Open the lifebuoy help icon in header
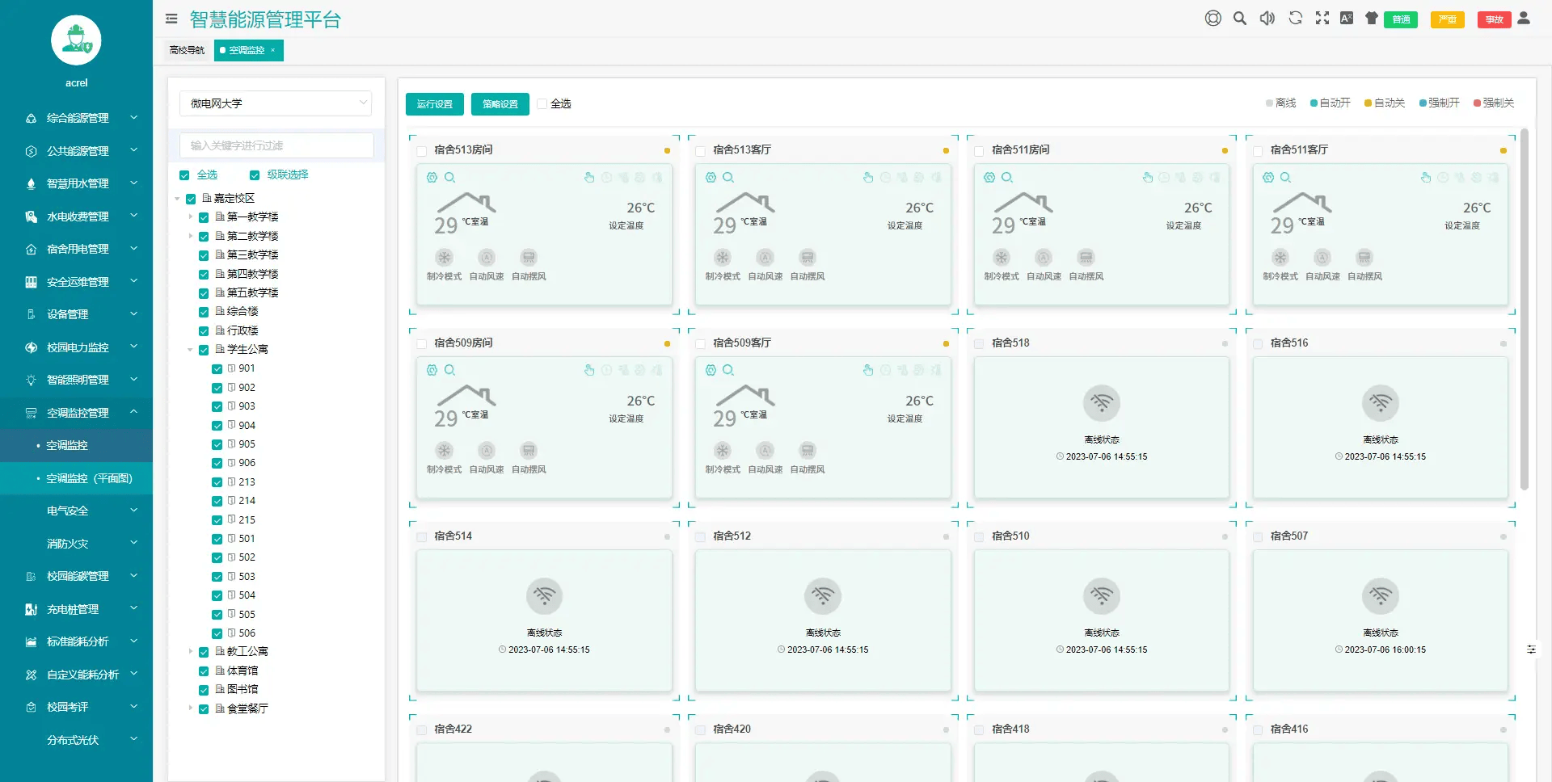Image resolution: width=1552 pixels, height=782 pixels. point(1212,18)
